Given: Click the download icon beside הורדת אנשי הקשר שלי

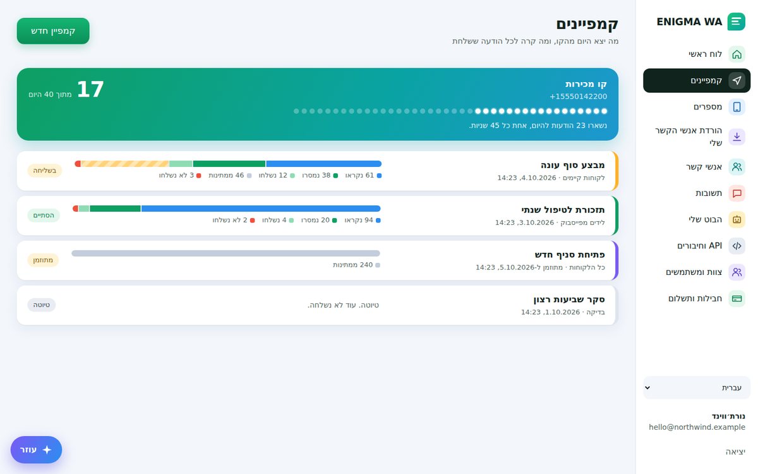Looking at the screenshot, I should click(737, 137).
